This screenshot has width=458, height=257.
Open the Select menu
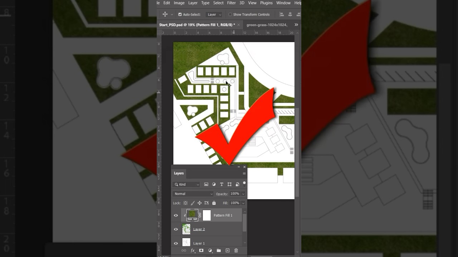click(218, 3)
